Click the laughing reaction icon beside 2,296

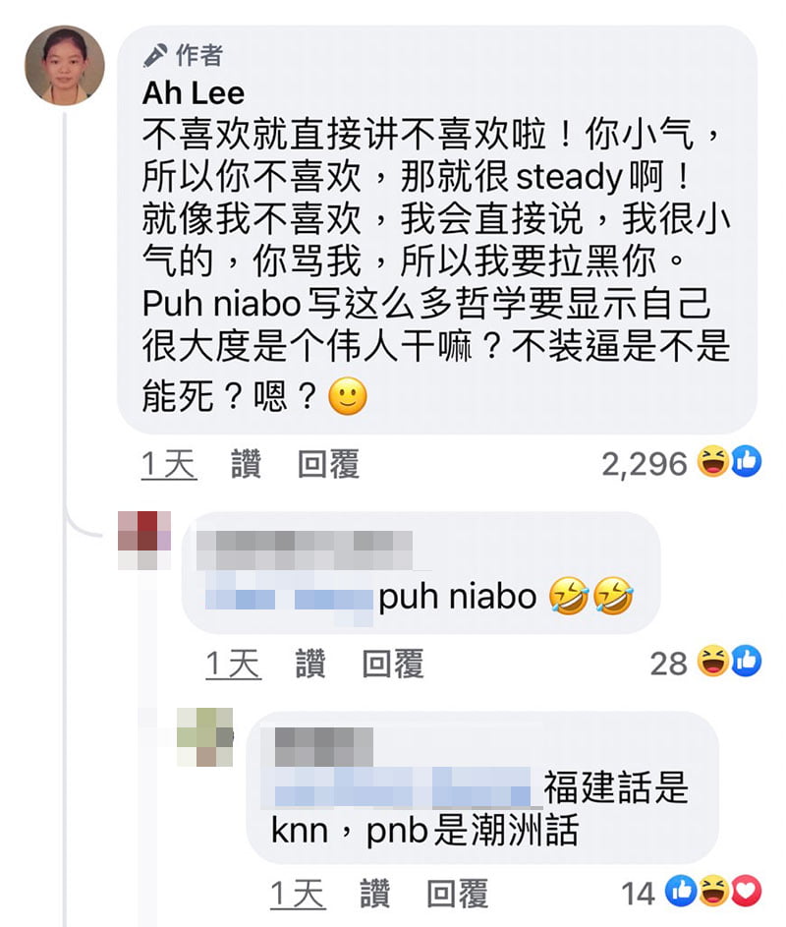tap(713, 462)
